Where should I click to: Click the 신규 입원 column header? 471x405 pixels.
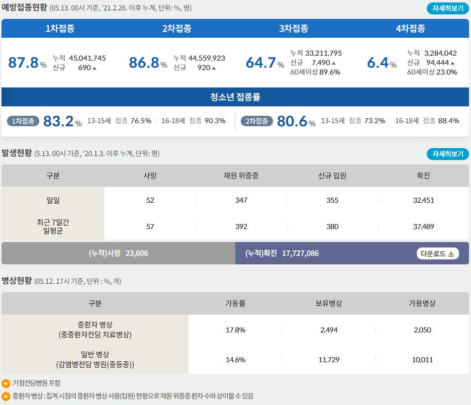(x=332, y=175)
